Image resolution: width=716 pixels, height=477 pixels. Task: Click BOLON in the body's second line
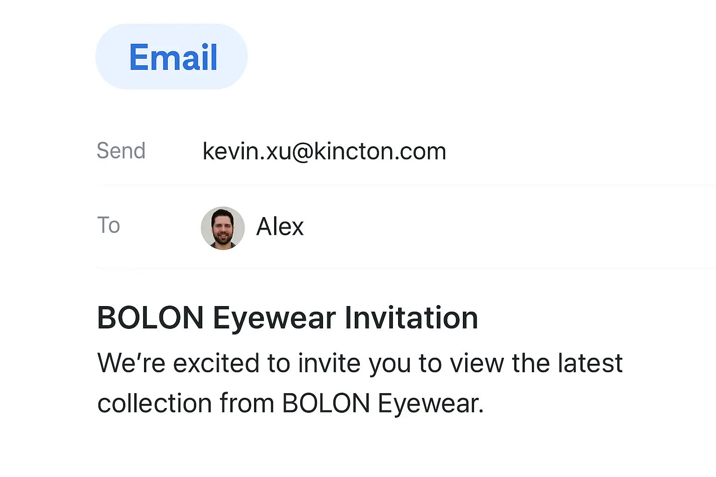(326, 403)
